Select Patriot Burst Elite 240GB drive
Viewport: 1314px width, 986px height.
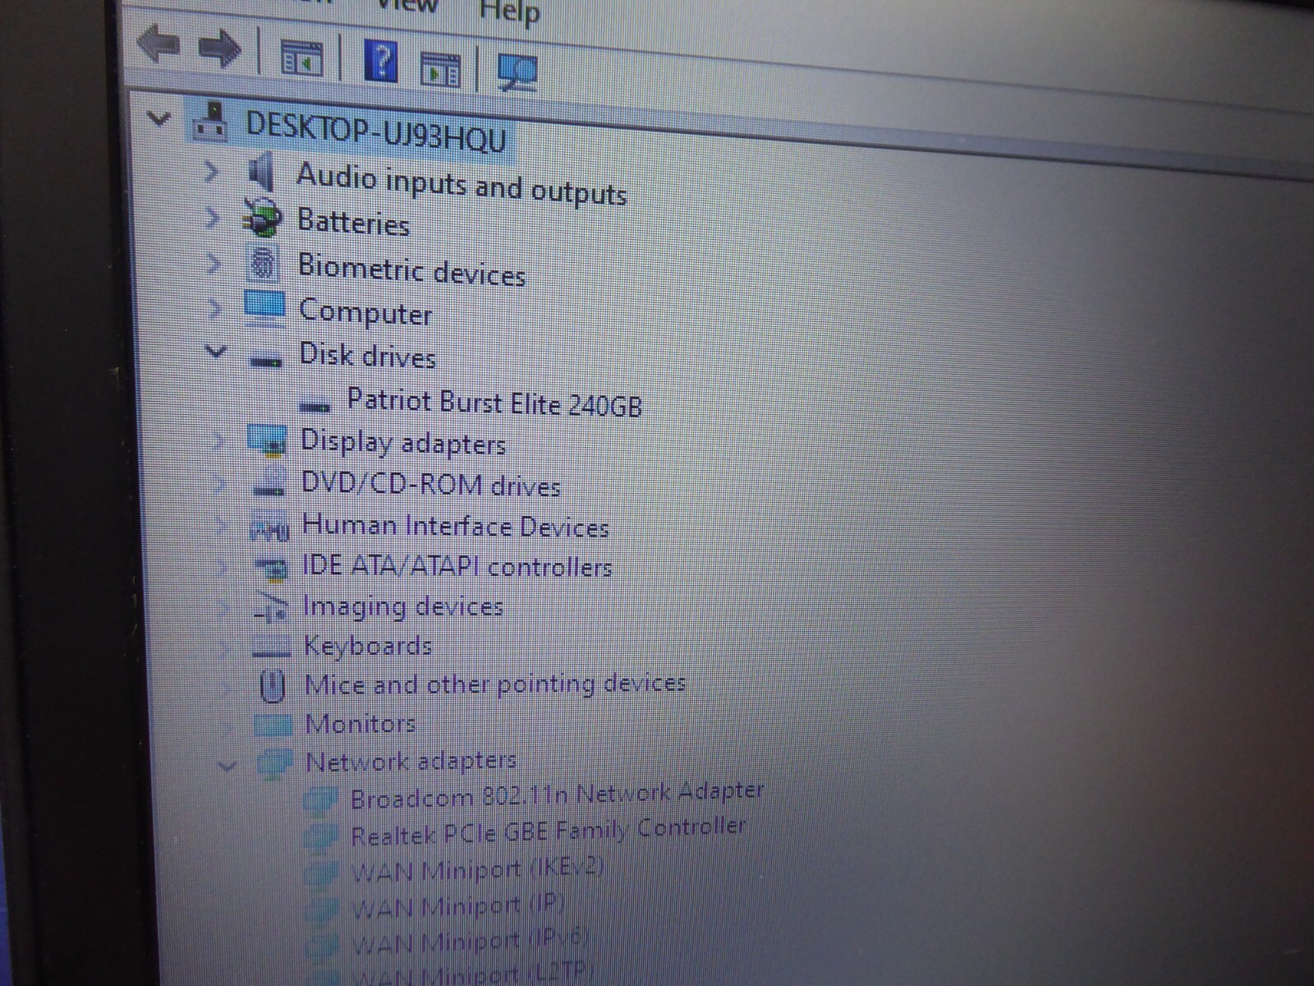(494, 403)
